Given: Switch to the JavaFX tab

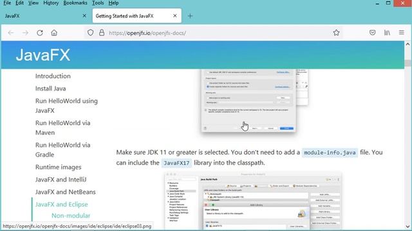Looking at the screenshot, I should coord(44,16).
